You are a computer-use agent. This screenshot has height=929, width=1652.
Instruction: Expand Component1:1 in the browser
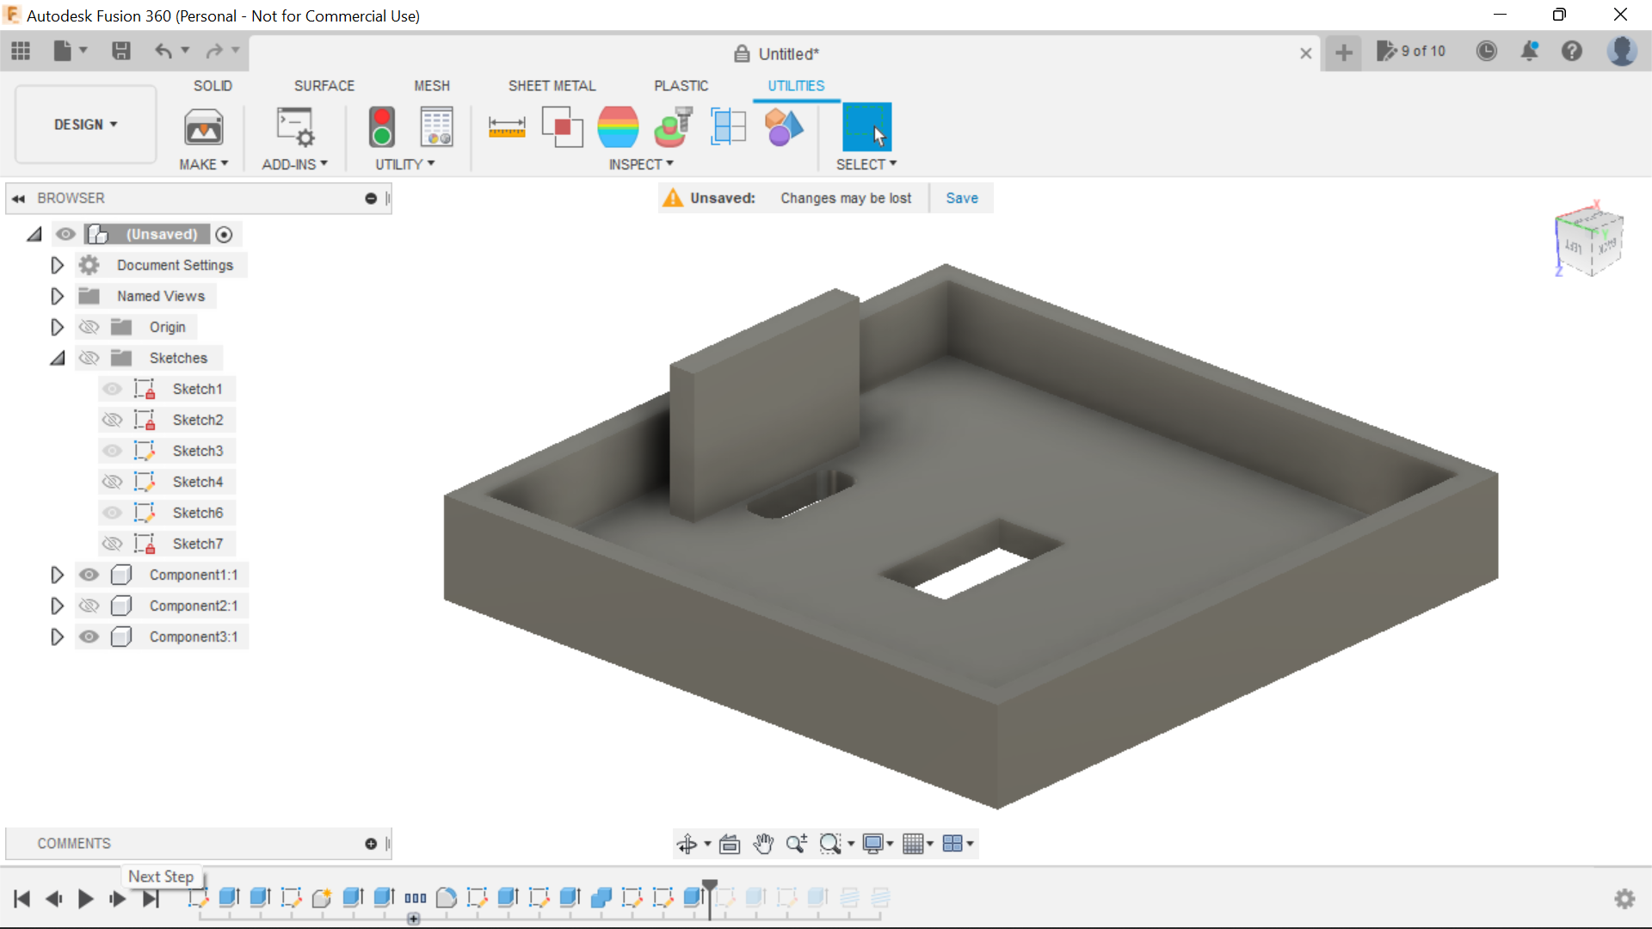(57, 575)
